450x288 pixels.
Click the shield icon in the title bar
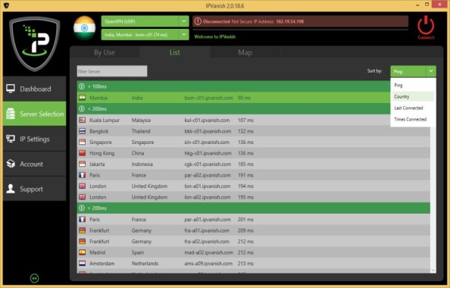pyautogui.click(x=6, y=5)
